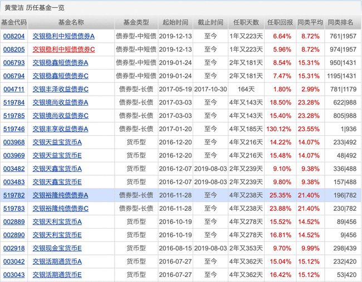Open red link 交银稳利中短债债券C

(63, 50)
